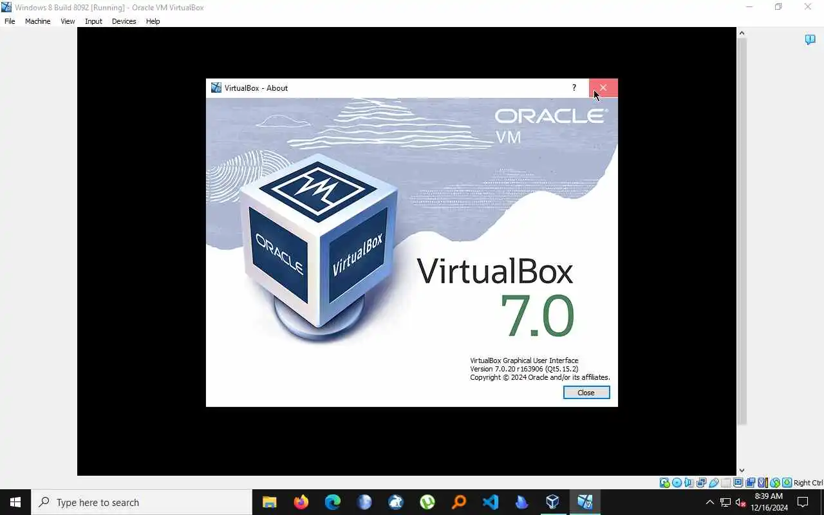Click the question mark help button
The width and height of the screenshot is (824, 515).
574,88
